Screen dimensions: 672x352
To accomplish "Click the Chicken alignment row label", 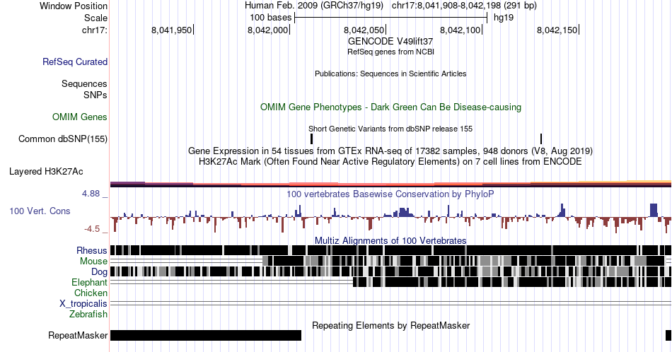I will point(91,293).
